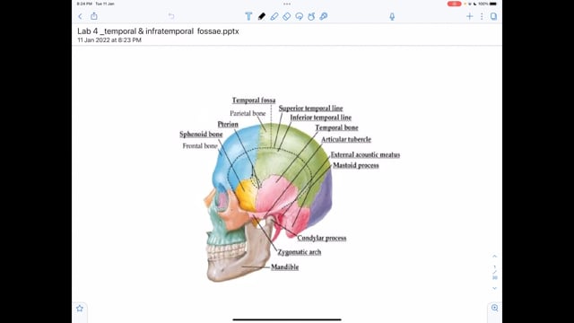Select the Highlighter tool

(x=274, y=16)
